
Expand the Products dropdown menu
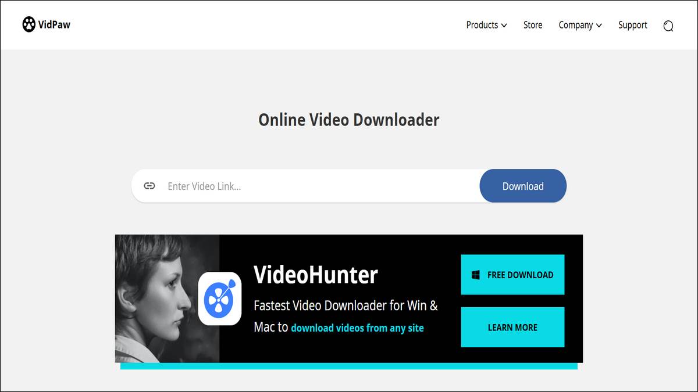tap(486, 25)
